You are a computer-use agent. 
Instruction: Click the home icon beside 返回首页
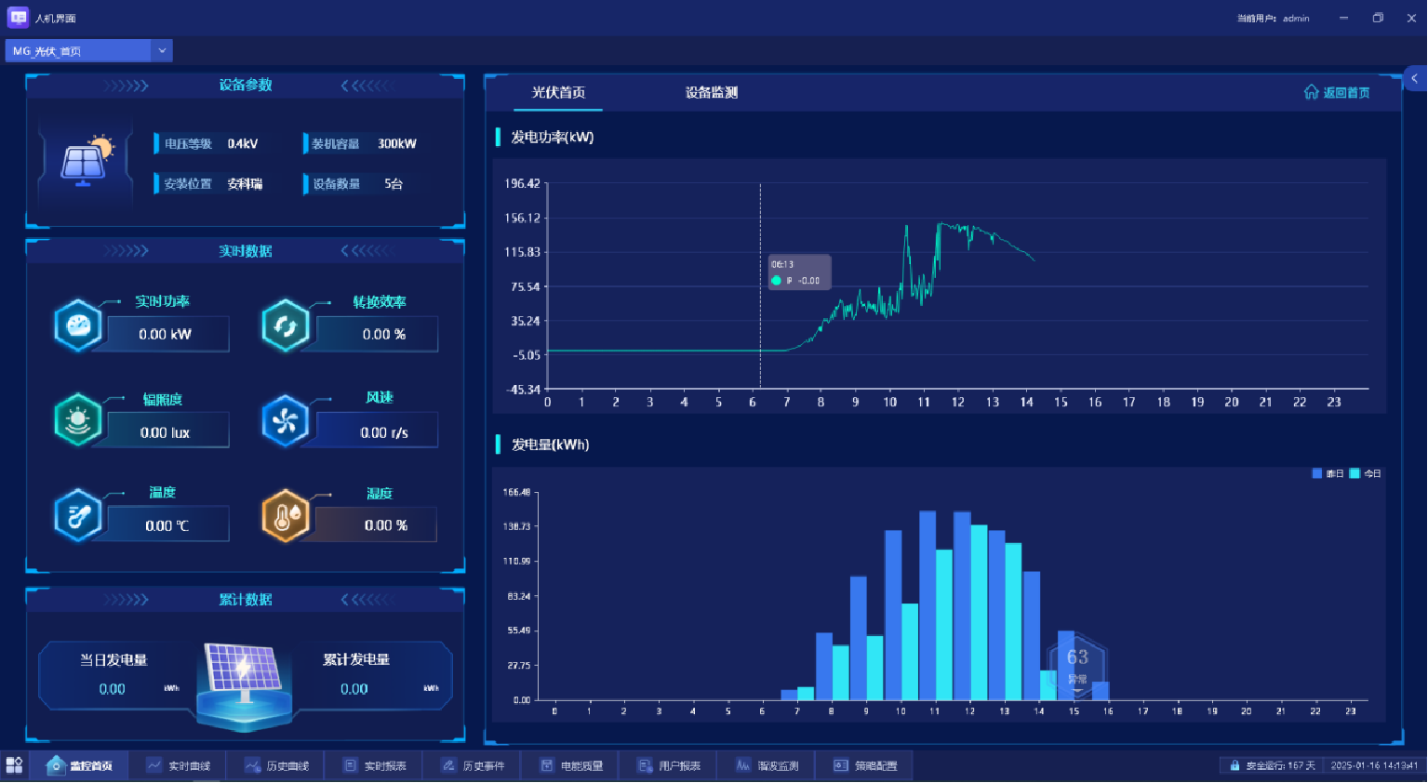pyautogui.click(x=1312, y=92)
